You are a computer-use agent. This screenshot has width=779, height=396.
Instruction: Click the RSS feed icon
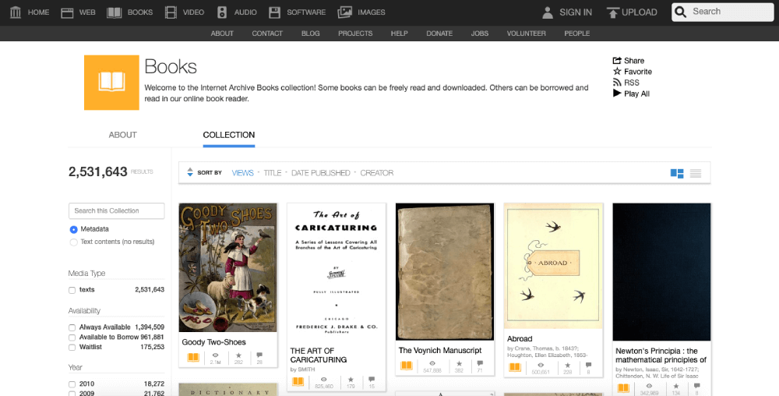[x=617, y=83]
